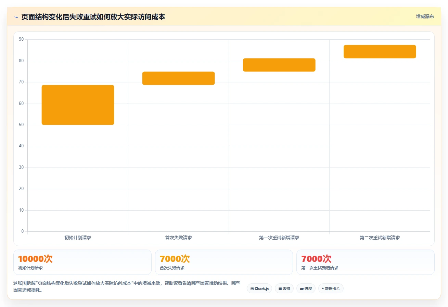Click the orange bar for 第二次重试新增请求
This screenshot has width=448, height=307.
click(380, 52)
